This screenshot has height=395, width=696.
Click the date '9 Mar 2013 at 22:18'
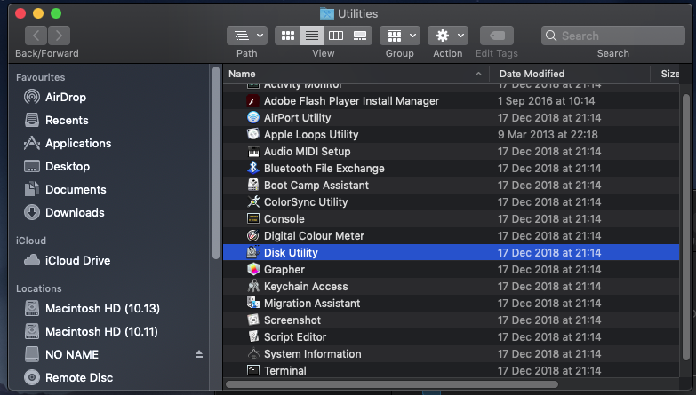coord(548,135)
